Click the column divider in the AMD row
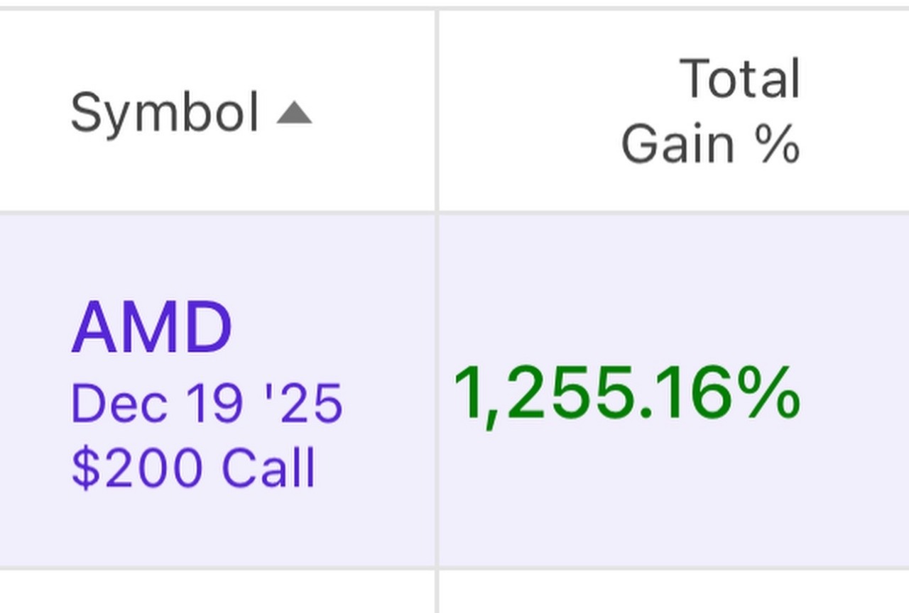The height and width of the screenshot is (613, 909). 437,390
